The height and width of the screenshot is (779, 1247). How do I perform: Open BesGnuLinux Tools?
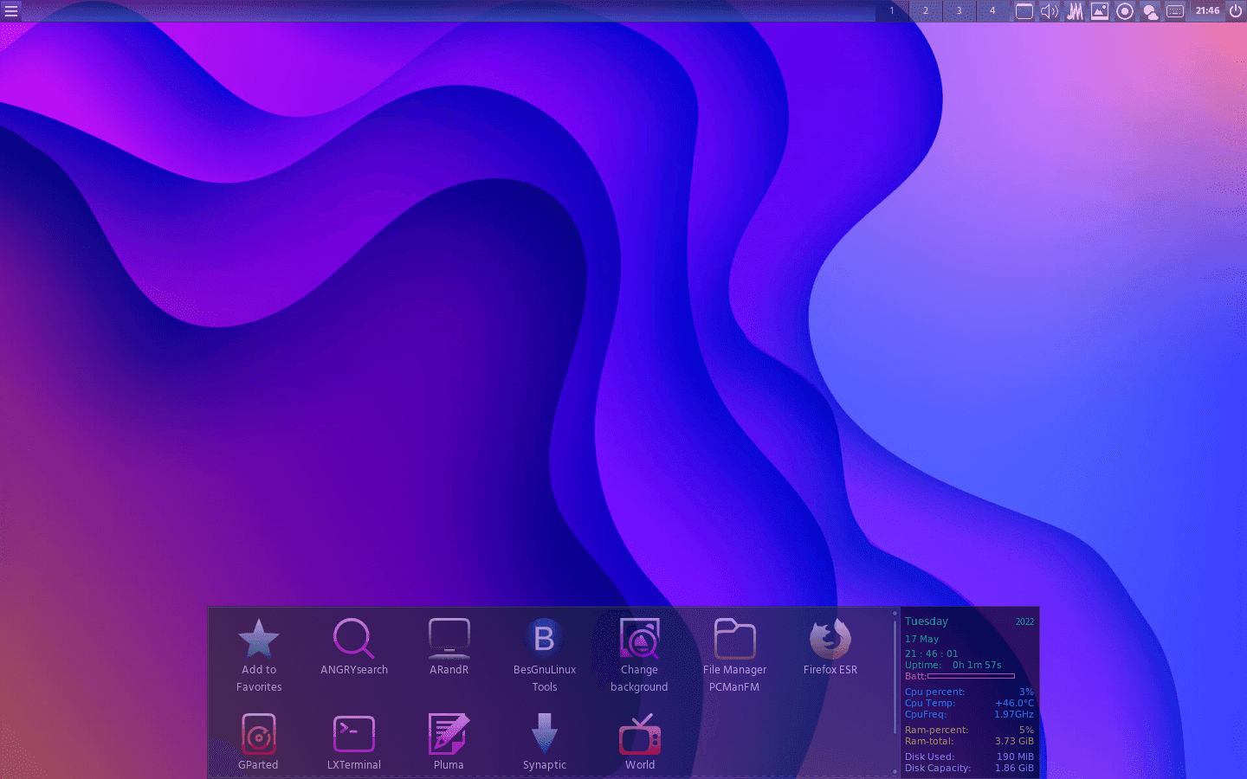[x=545, y=655]
